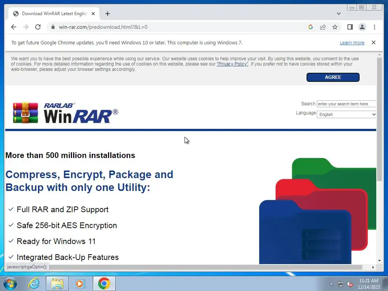
Task: Click the WinRAR logo
Action: [x=66, y=113]
